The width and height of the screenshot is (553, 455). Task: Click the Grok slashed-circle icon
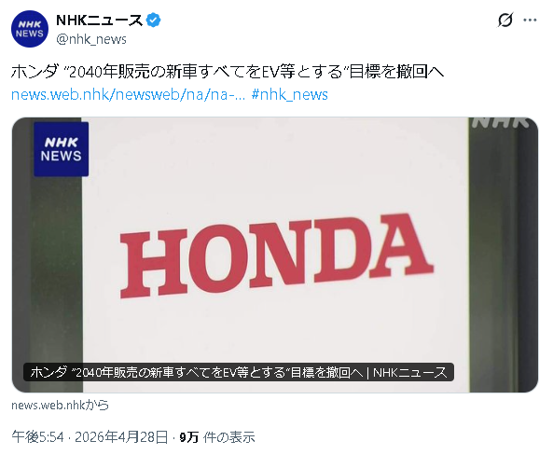[505, 20]
